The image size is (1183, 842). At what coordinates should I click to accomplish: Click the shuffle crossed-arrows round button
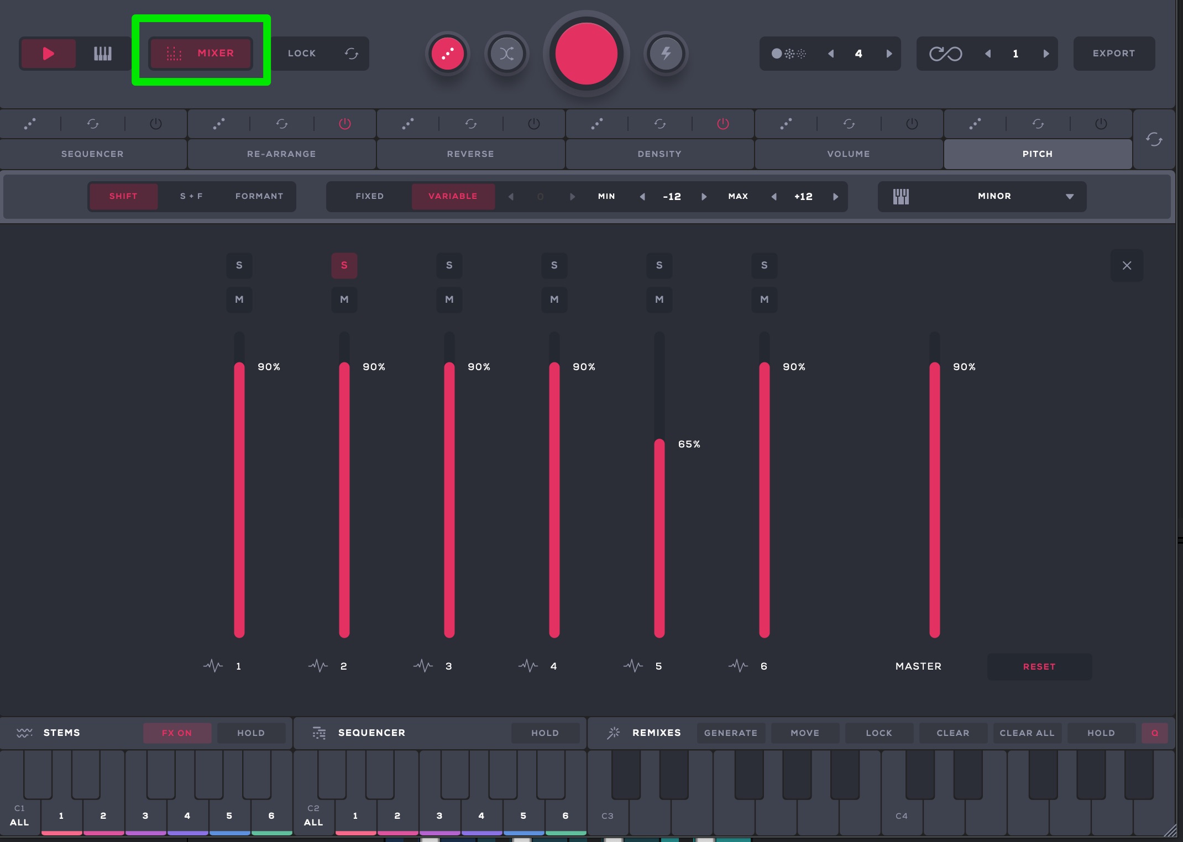click(x=506, y=54)
